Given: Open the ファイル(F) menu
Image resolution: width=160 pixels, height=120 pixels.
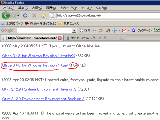Looking at the screenshot, I should (x=8, y=8).
